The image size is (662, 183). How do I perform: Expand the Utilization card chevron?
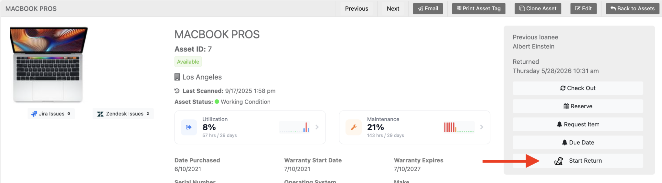point(317,127)
